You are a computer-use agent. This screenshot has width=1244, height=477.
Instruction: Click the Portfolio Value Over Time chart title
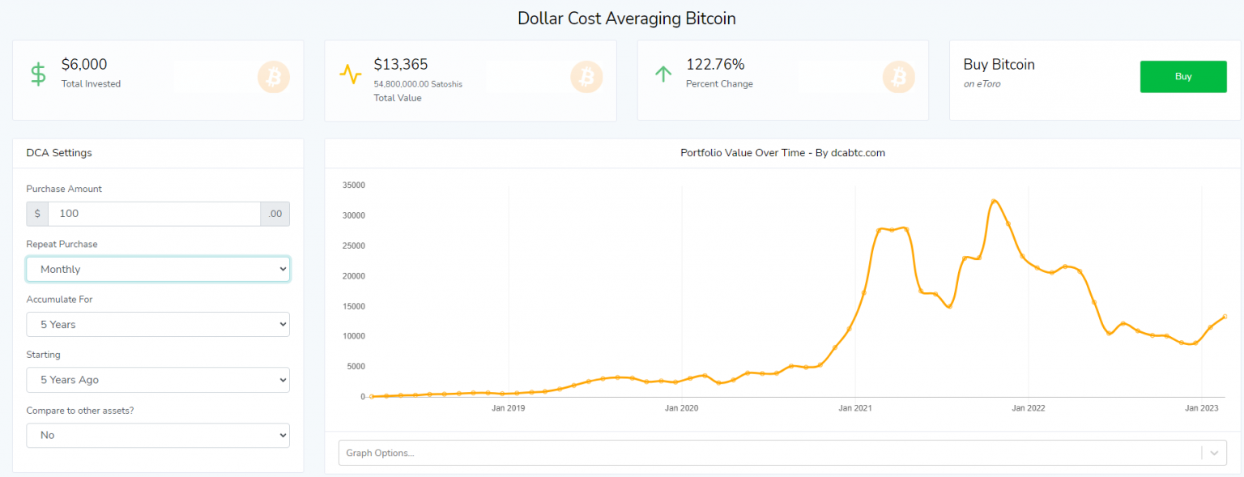782,152
